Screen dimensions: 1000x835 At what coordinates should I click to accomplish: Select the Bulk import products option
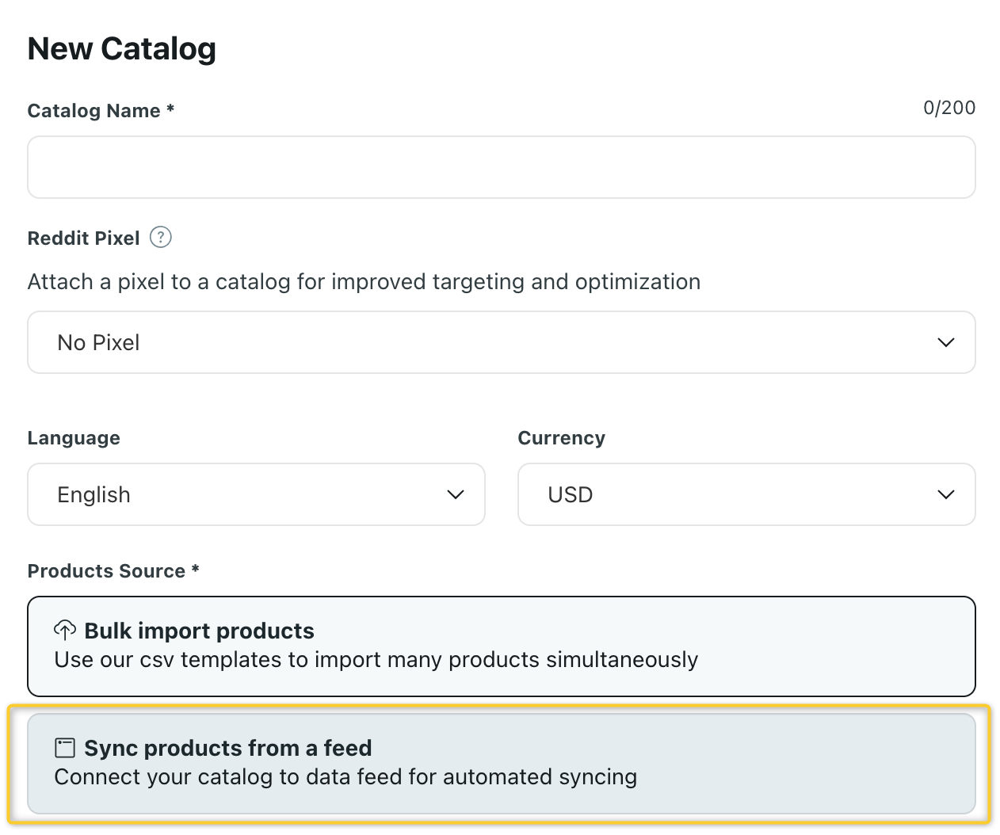pos(501,646)
